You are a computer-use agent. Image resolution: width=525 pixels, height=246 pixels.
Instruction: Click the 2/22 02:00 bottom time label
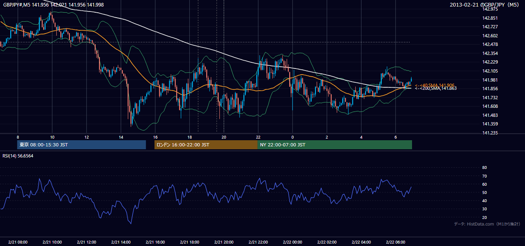tap(327, 242)
